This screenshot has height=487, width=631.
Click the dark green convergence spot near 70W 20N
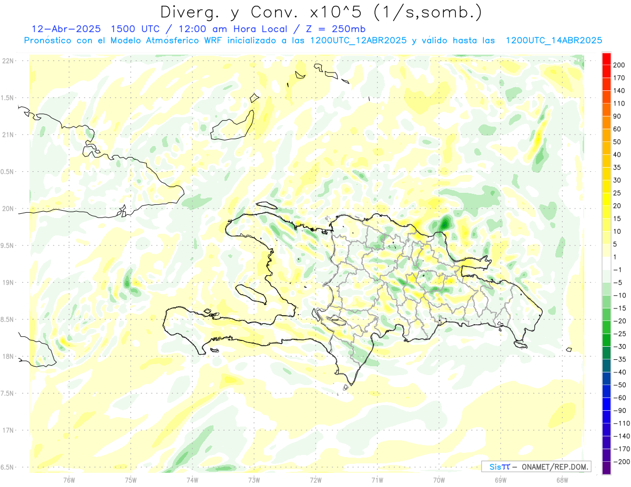click(445, 223)
